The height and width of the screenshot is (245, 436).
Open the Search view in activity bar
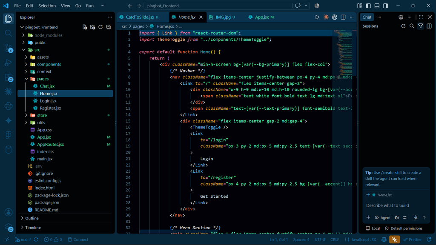(9, 33)
